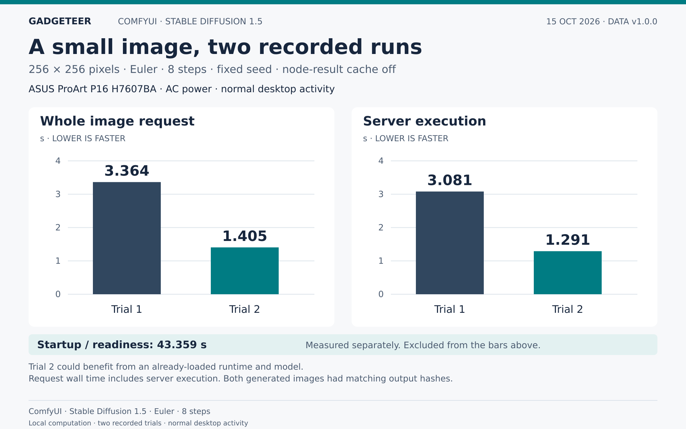Click the 'Server execution' chart title
The height and width of the screenshot is (429, 686).
click(x=424, y=121)
